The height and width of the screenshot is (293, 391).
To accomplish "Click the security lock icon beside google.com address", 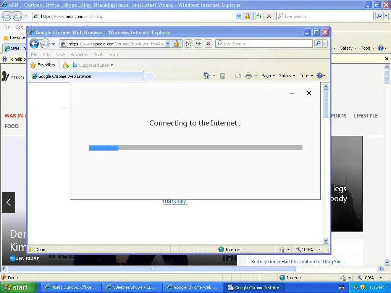I will point(176,44).
